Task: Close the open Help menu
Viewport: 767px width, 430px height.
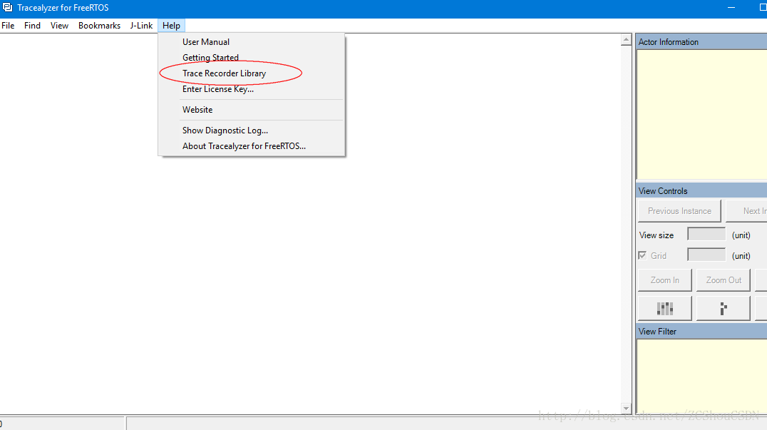Action: (171, 26)
